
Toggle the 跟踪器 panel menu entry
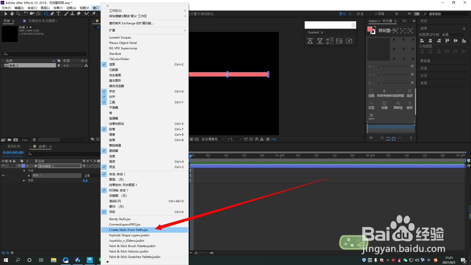(x=145, y=151)
